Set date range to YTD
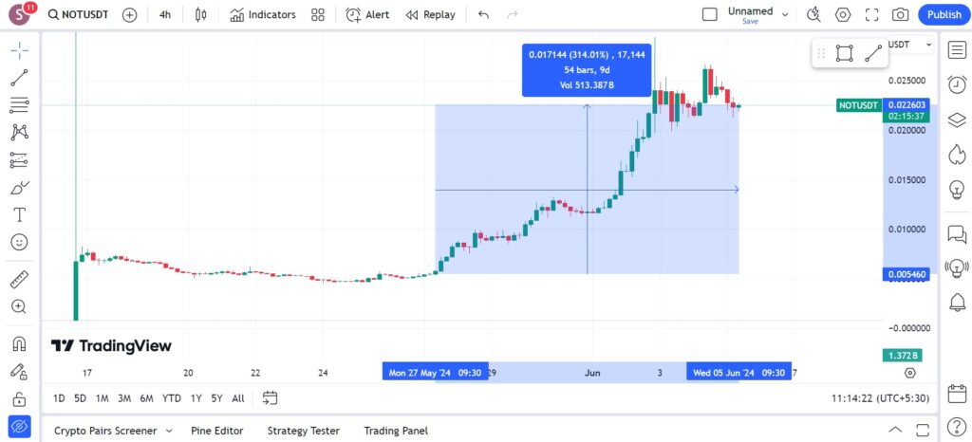 pyautogui.click(x=171, y=398)
